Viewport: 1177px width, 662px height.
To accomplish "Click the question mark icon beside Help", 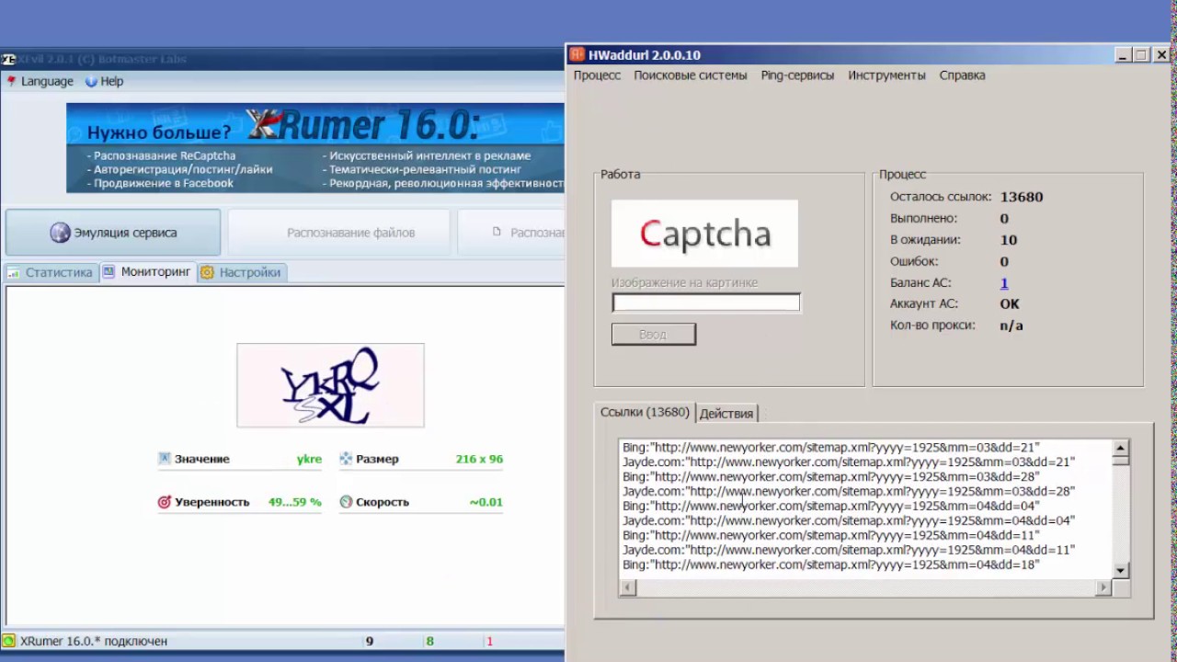I will (91, 81).
